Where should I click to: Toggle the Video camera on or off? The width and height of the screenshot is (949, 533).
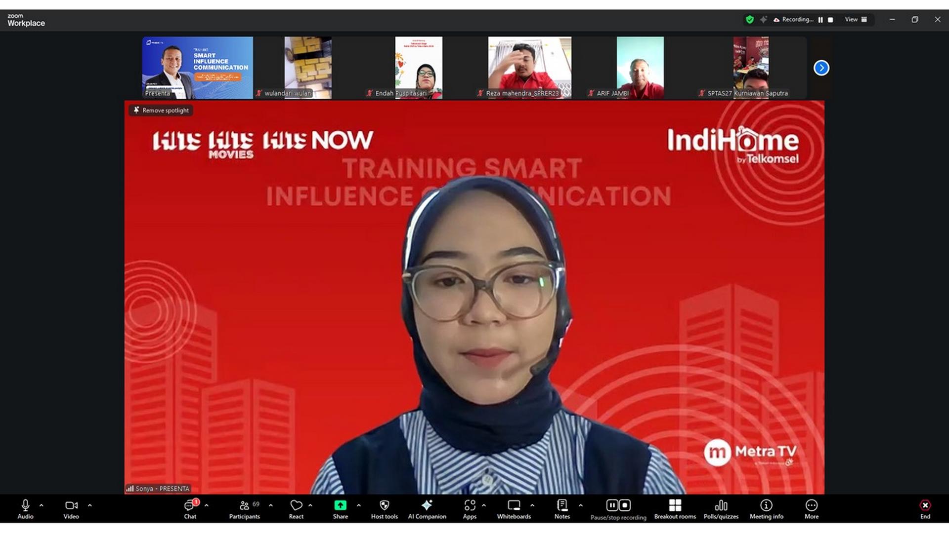point(71,509)
